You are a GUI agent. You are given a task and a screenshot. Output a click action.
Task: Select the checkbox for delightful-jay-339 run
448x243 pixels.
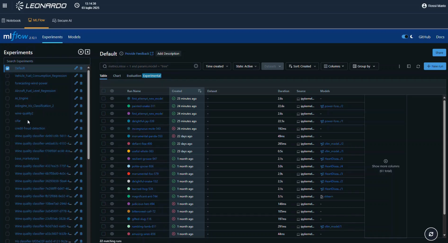tap(104, 121)
